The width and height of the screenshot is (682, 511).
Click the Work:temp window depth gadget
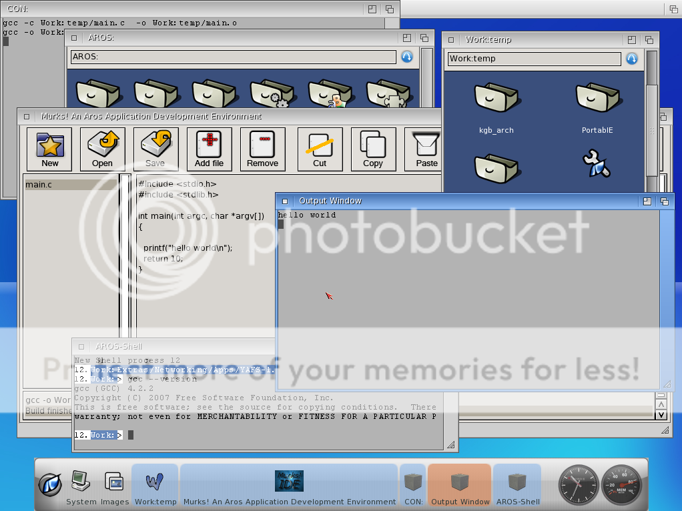649,39
